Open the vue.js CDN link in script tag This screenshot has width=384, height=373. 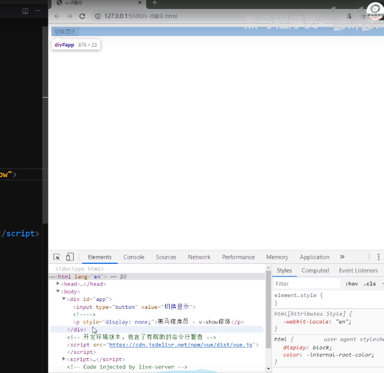tap(180, 344)
